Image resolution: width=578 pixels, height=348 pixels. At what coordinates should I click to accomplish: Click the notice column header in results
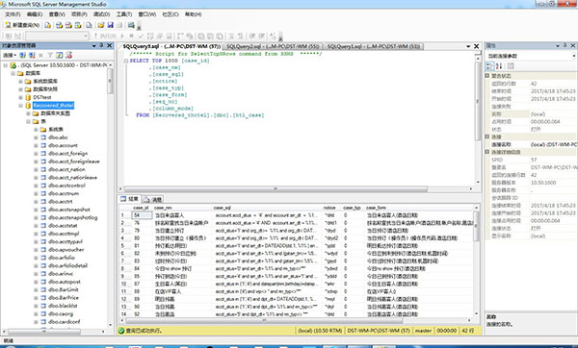331,208
